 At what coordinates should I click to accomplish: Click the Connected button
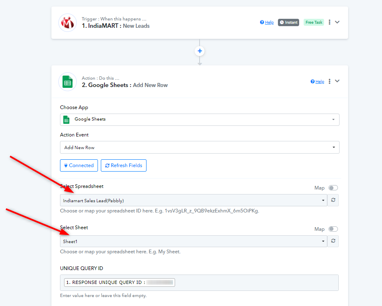pos(79,165)
